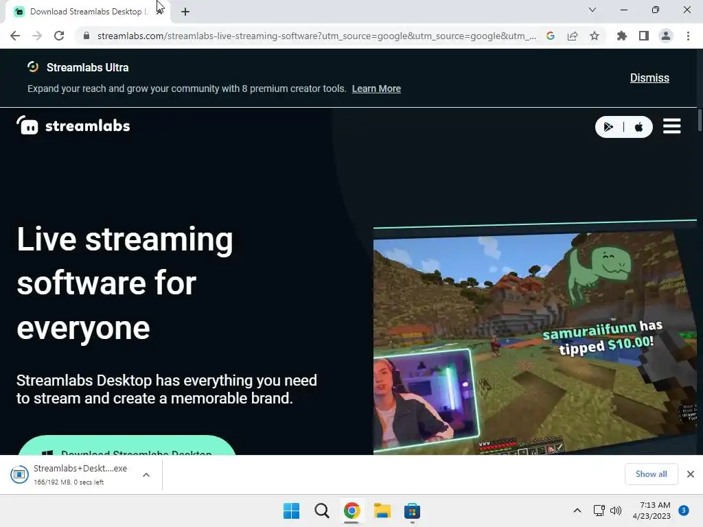Screen dimensions: 703x527
Task: Click Download Streamlabs Desktop button
Action: tap(127, 445)
